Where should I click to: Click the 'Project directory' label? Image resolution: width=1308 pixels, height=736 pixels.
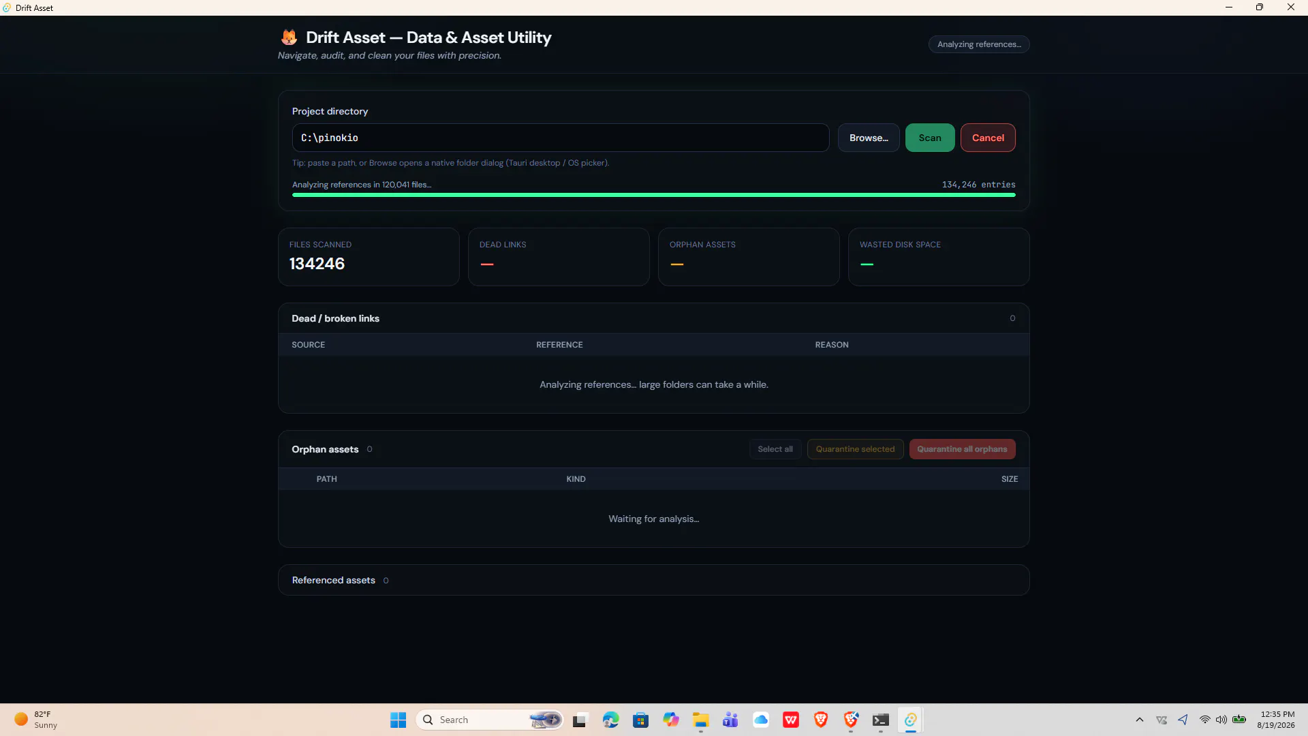pos(330,111)
